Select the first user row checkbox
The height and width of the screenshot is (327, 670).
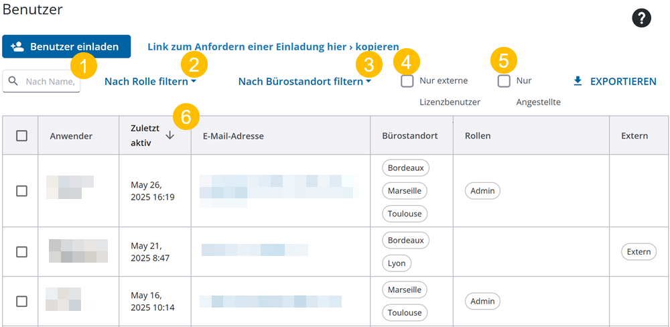21,191
